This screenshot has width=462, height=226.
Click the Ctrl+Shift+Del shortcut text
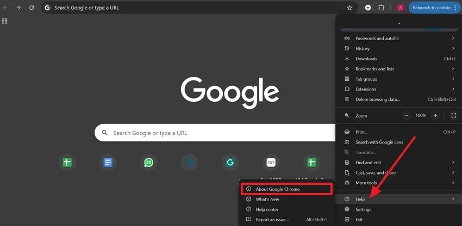(x=442, y=99)
